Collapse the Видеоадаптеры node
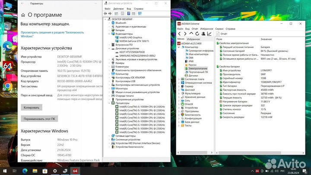The image size is (311, 175). [x=109, y=34]
